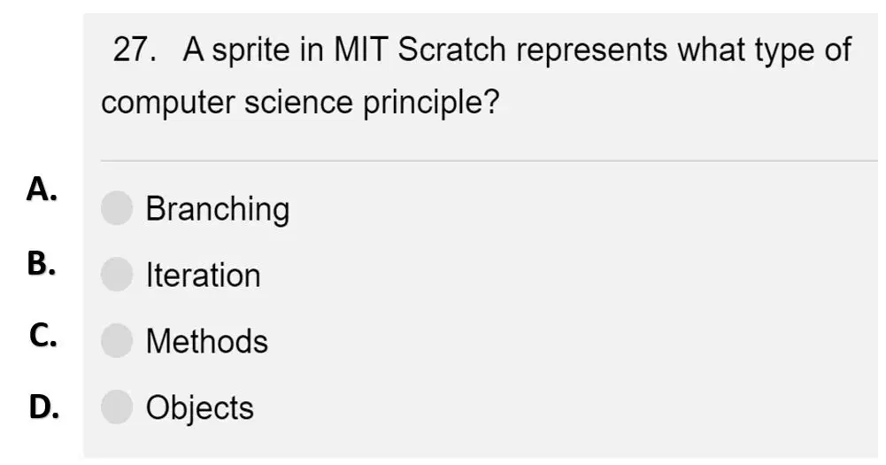Select the Branching radio button

pyautogui.click(x=117, y=208)
